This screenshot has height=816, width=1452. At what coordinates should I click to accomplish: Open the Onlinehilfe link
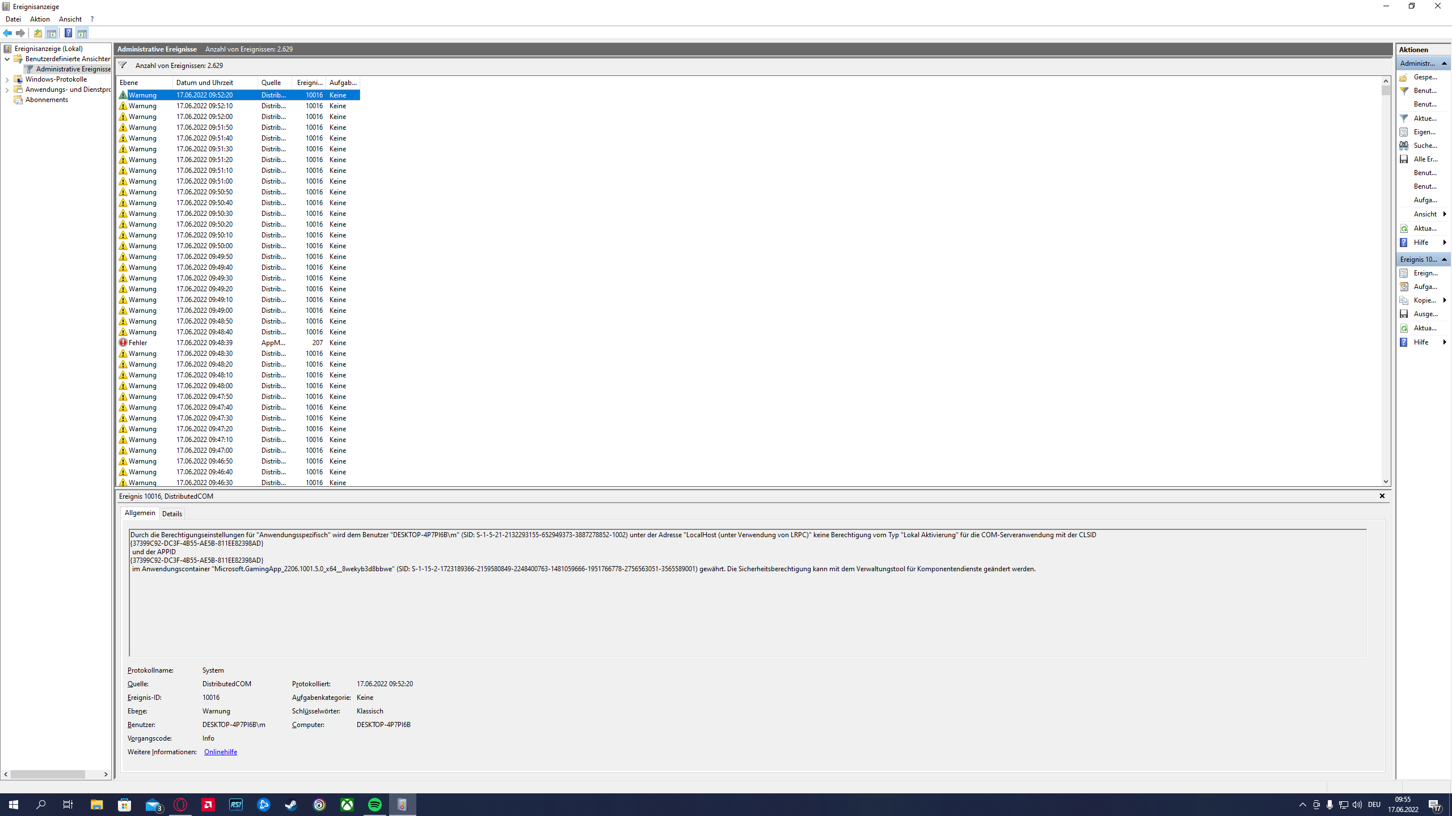(221, 752)
